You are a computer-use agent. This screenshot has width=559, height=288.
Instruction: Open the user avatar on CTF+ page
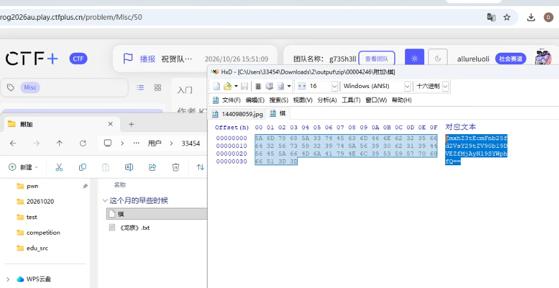tap(543, 58)
